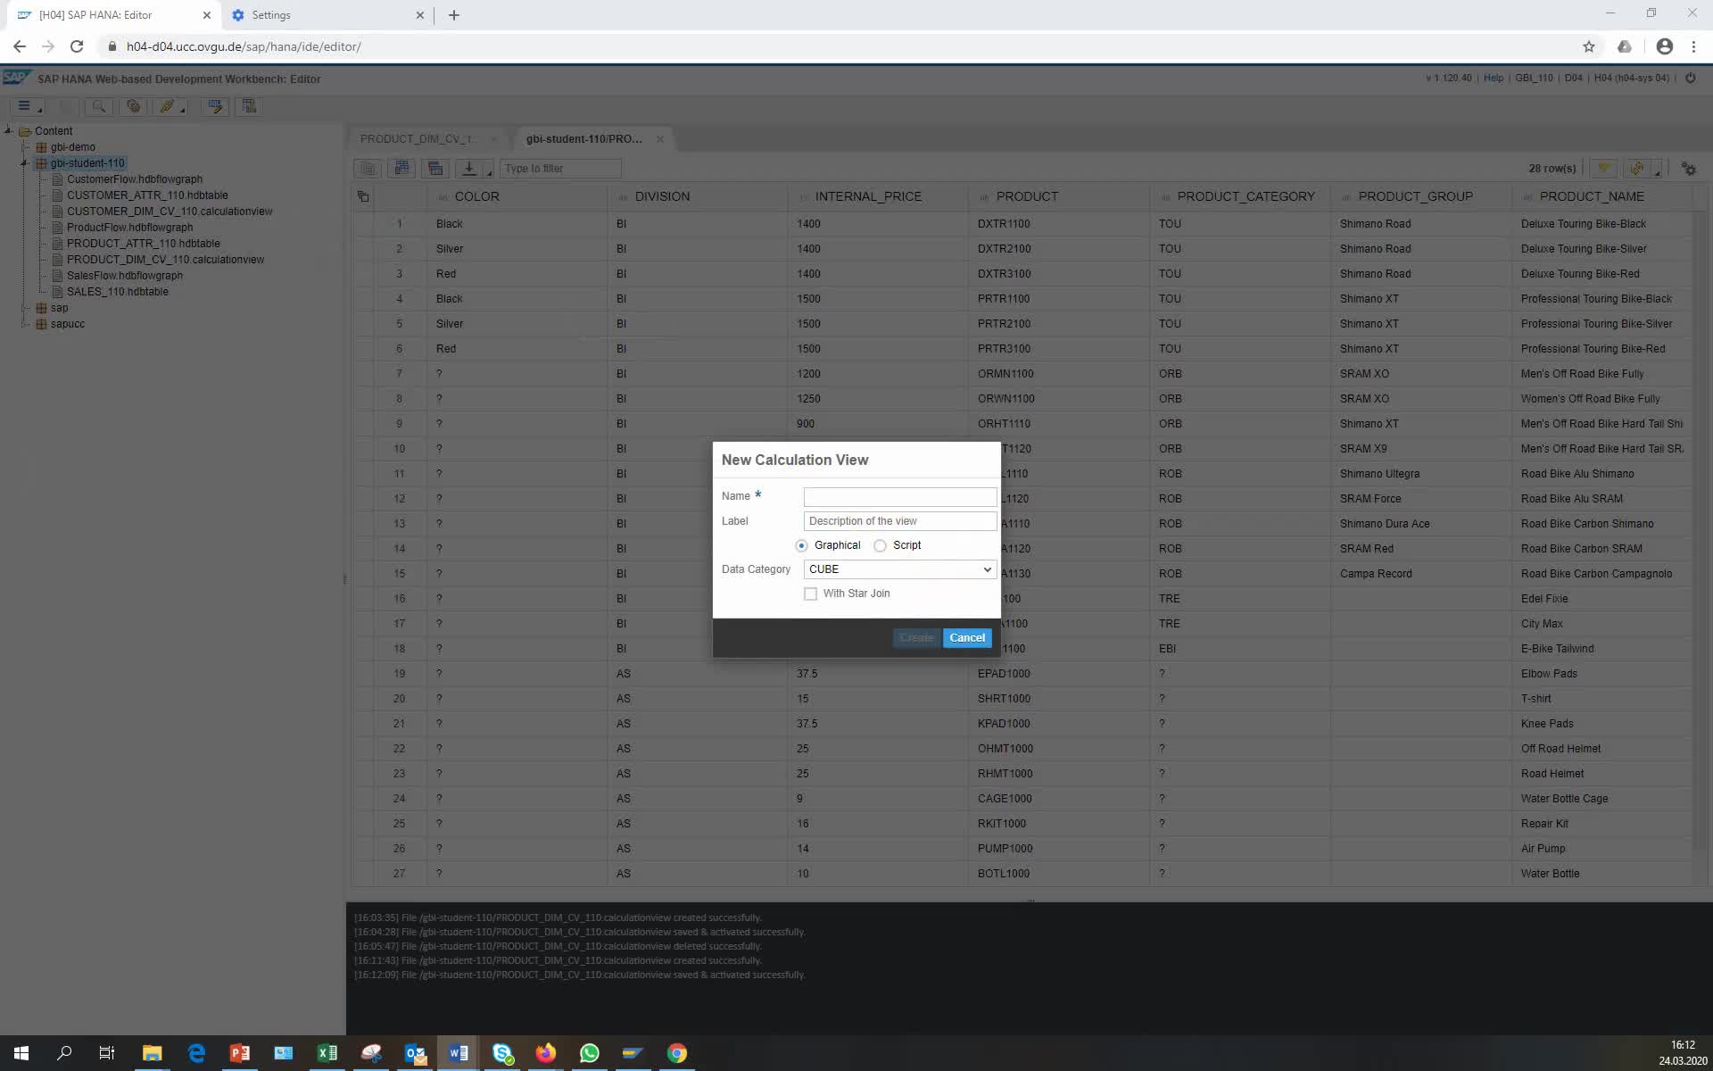
Task: Open the Data Category CUBE dropdown
Action: click(899, 569)
